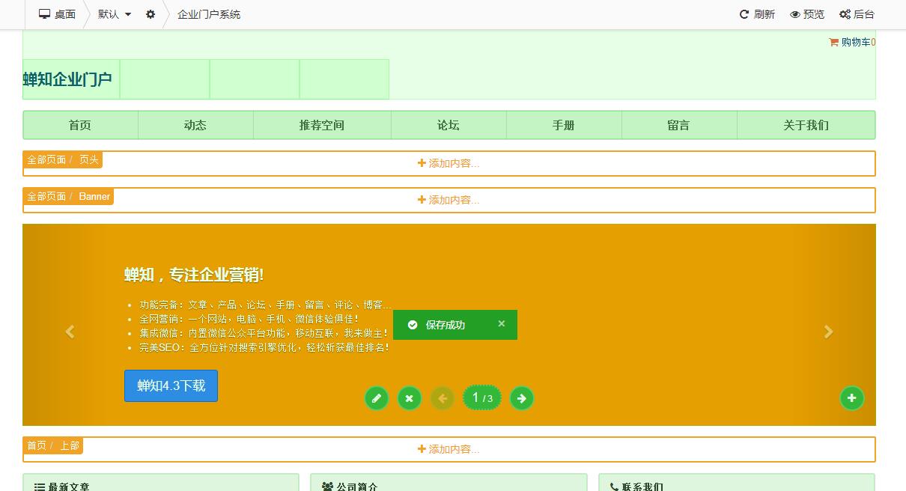Viewport: 906px width, 491px height.
Task: Open the 论坛 navigation item
Action: click(x=449, y=125)
